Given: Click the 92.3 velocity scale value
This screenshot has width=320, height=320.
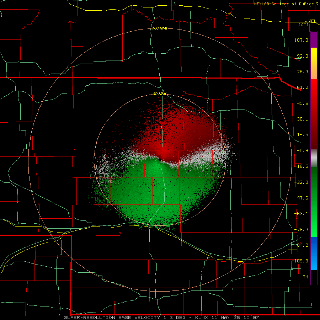Looking at the screenshot, I should [303, 56].
